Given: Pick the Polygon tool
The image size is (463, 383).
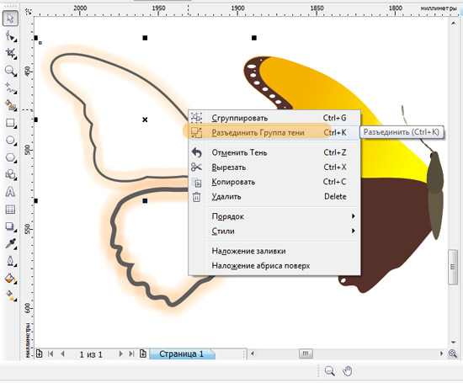Looking at the screenshot, I should [x=10, y=157].
